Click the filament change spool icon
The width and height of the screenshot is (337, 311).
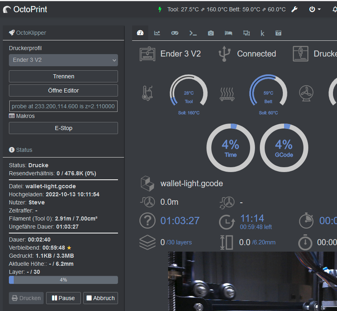pyautogui.click(x=227, y=202)
